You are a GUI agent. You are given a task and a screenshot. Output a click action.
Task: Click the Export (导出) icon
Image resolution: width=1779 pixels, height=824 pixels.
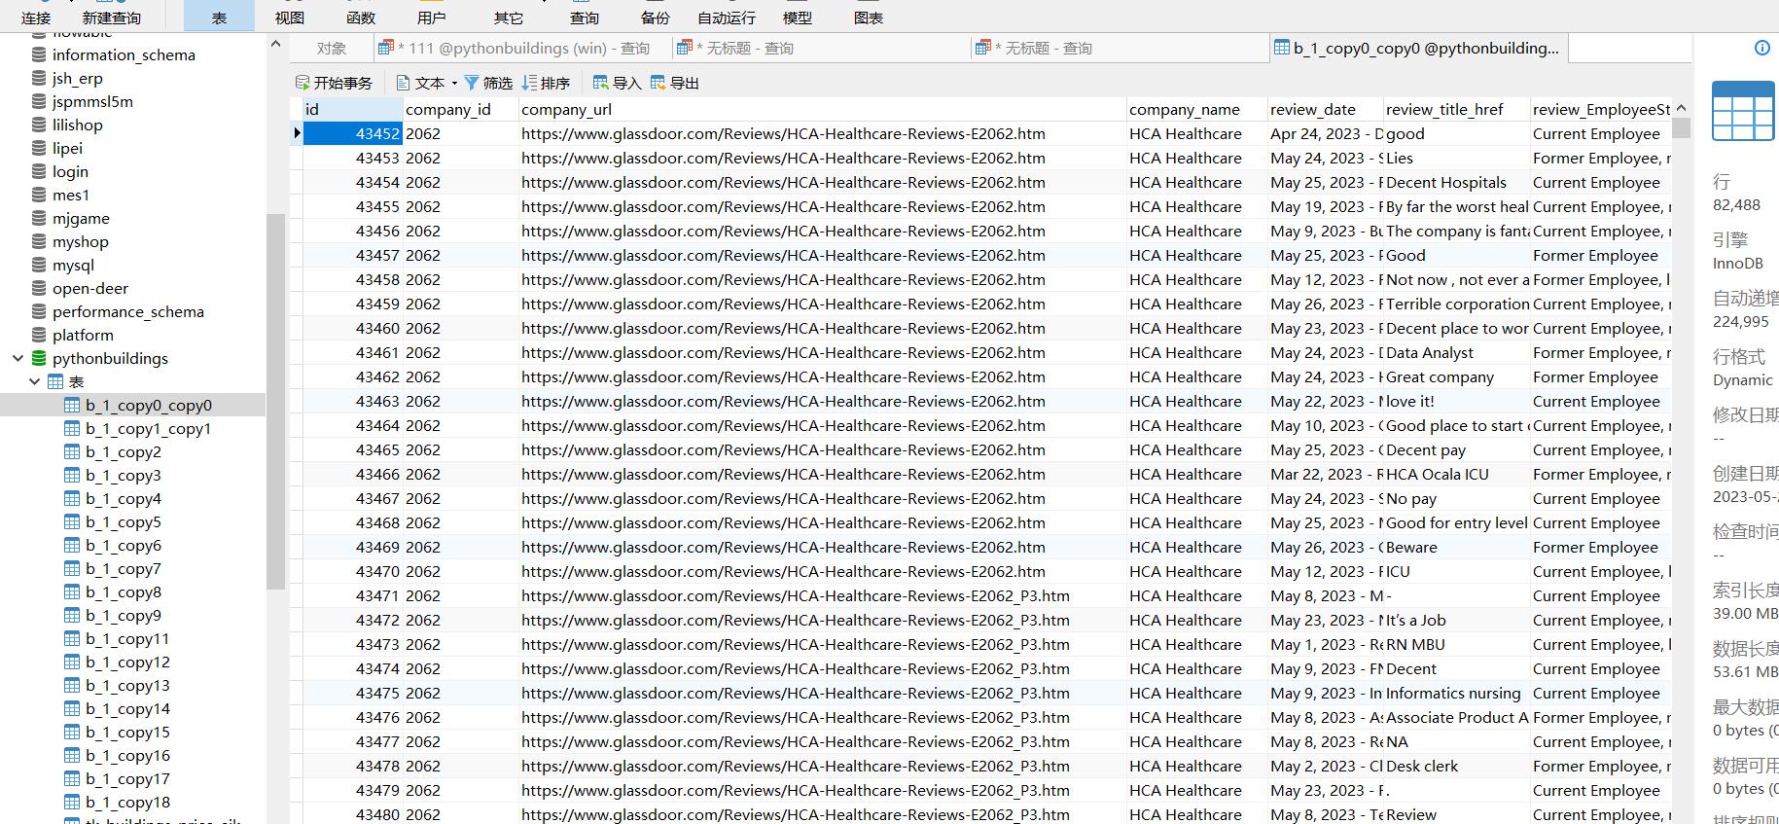658,83
